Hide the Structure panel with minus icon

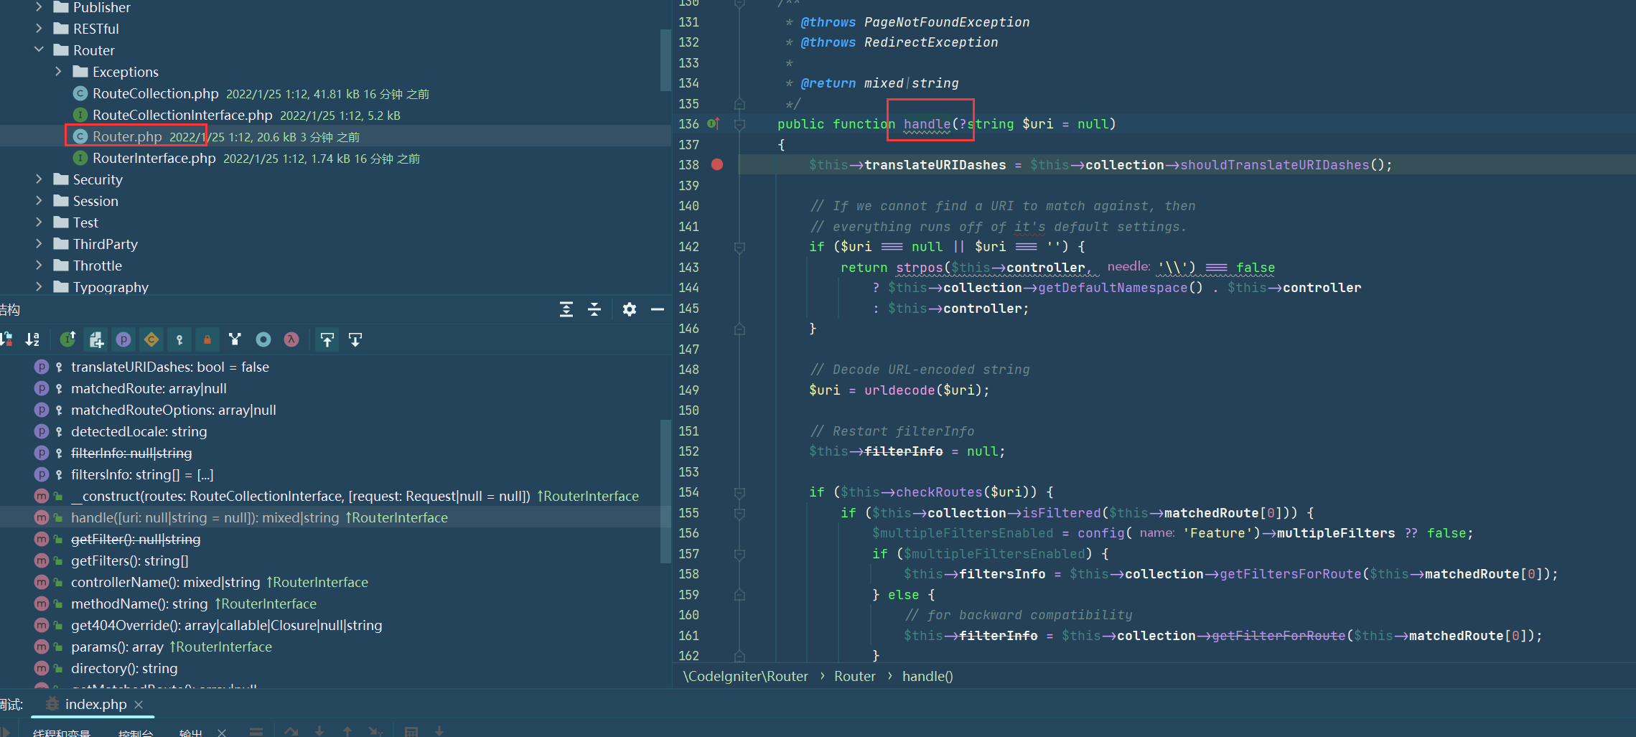(658, 309)
